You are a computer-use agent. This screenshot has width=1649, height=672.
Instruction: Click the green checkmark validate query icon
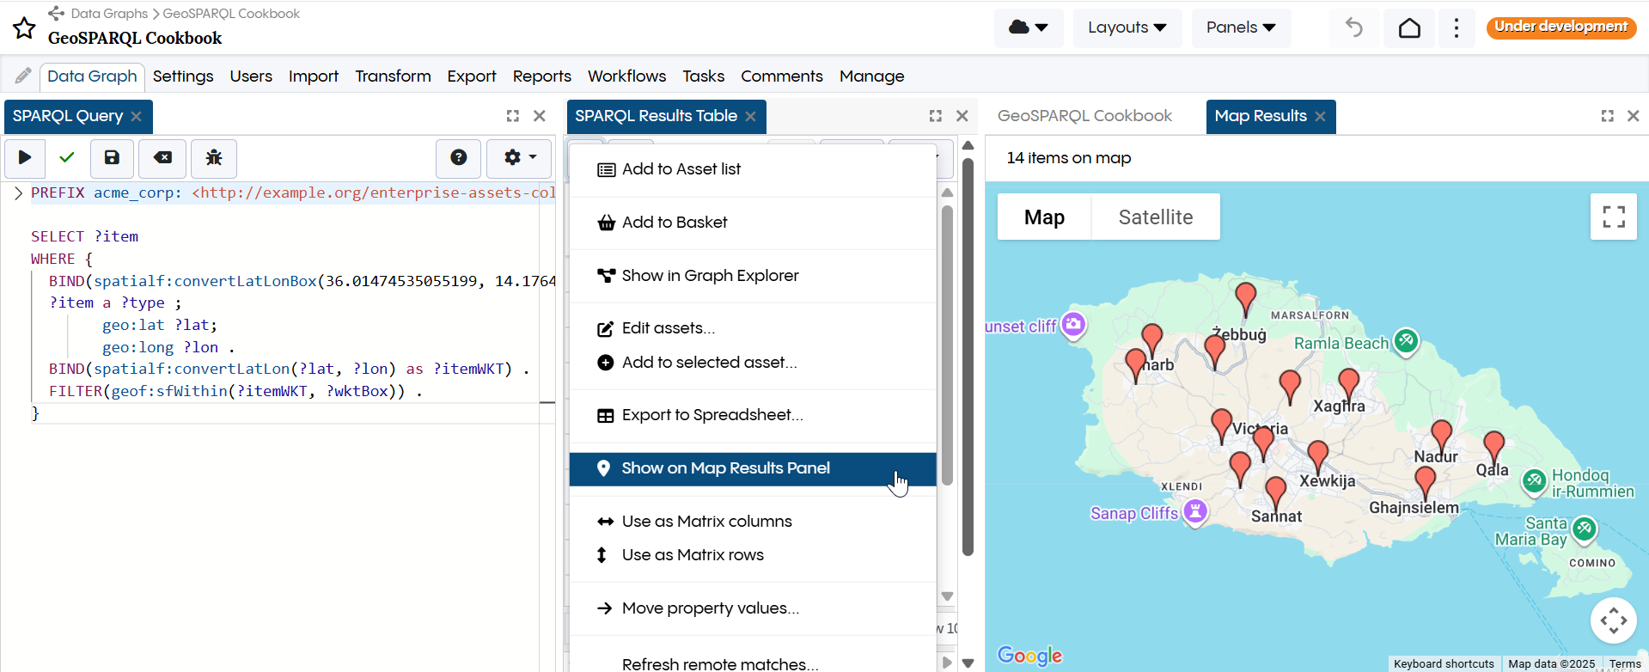(67, 157)
